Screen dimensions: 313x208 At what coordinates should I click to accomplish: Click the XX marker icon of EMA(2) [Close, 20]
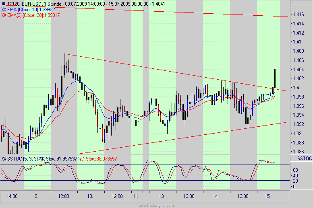[4, 15]
